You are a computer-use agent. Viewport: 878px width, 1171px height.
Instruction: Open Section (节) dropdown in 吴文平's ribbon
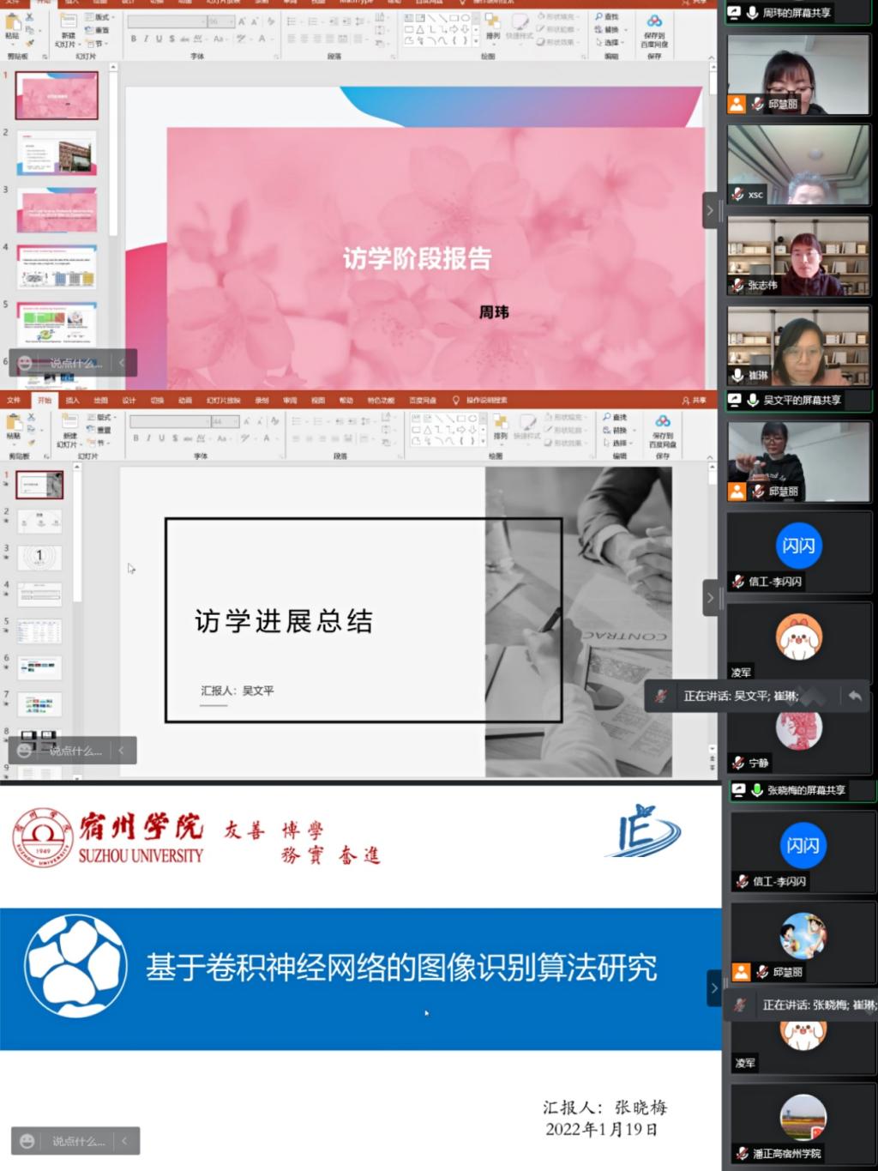click(x=99, y=443)
